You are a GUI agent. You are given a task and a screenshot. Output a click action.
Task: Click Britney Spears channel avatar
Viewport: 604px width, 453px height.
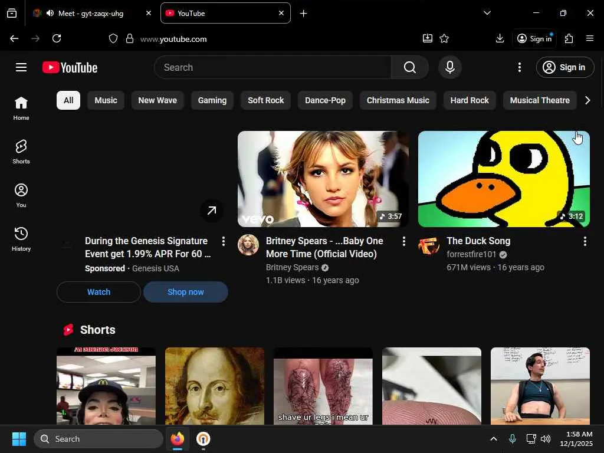coord(248,245)
